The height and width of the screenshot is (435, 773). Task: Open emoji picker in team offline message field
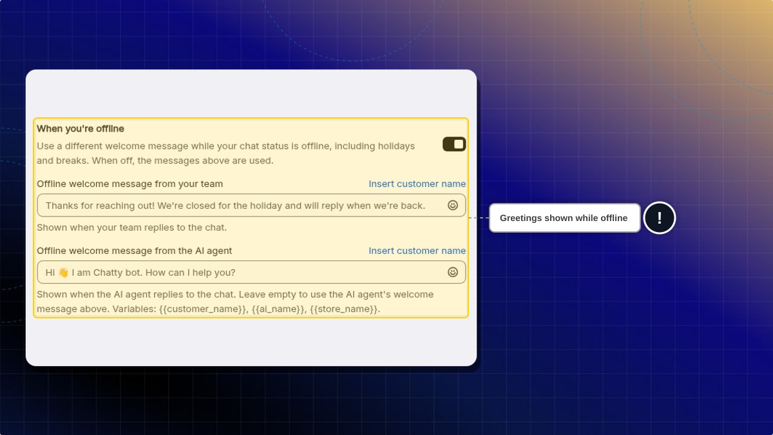[x=453, y=205]
